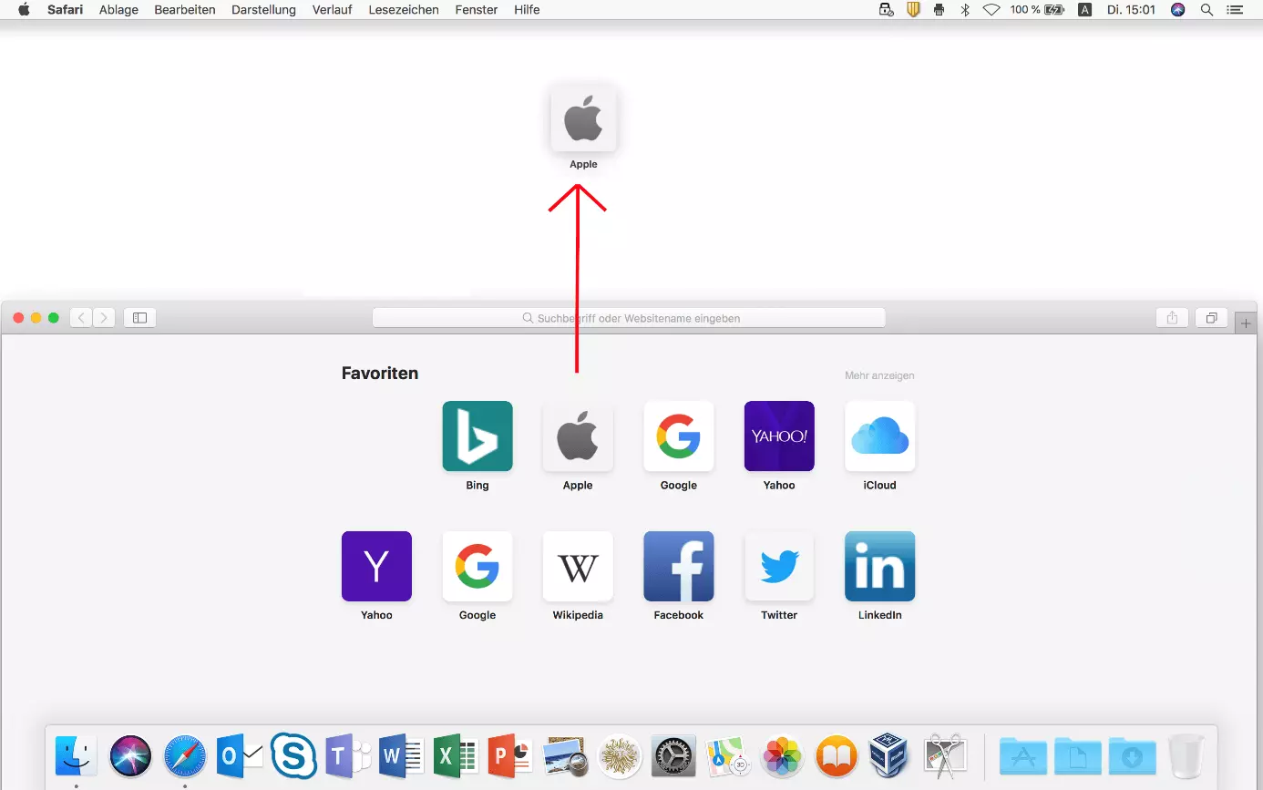Open the Google favorite next to Wikipedia
Viewport: 1263px width, 790px height.
pyautogui.click(x=477, y=567)
